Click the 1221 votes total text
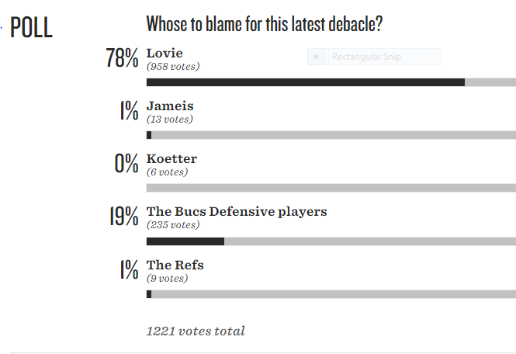The width and height of the screenshot is (516, 354). coord(196,331)
